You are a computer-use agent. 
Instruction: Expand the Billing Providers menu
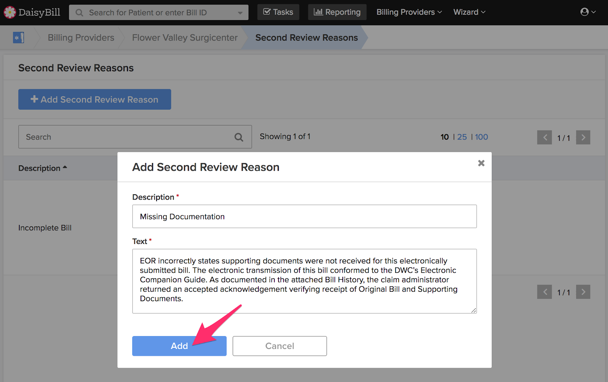[409, 12]
